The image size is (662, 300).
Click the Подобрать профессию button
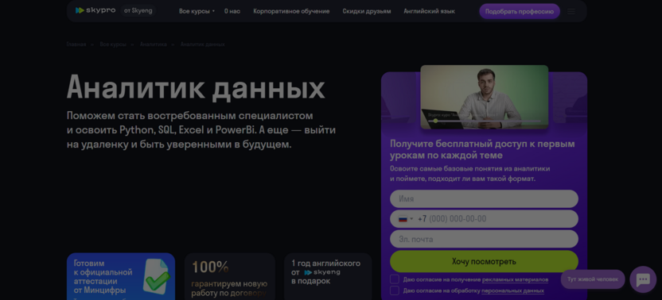click(x=520, y=11)
